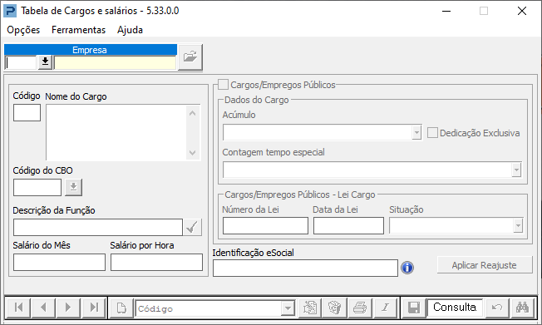Enable the Dedicação Exclusiva checkbox

pyautogui.click(x=432, y=133)
